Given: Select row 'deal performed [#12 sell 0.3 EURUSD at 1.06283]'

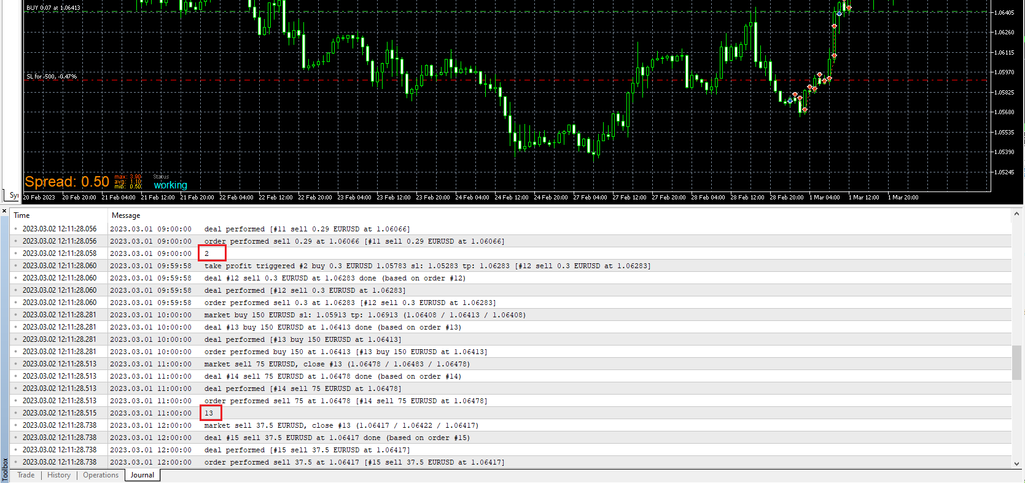Looking at the screenshot, I should 511,290.
